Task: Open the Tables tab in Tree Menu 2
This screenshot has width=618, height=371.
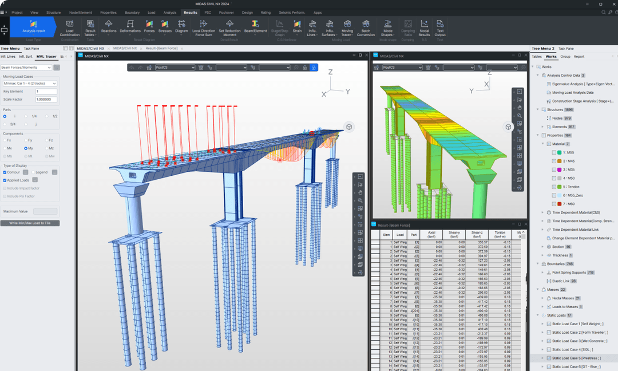Action: tap(537, 57)
